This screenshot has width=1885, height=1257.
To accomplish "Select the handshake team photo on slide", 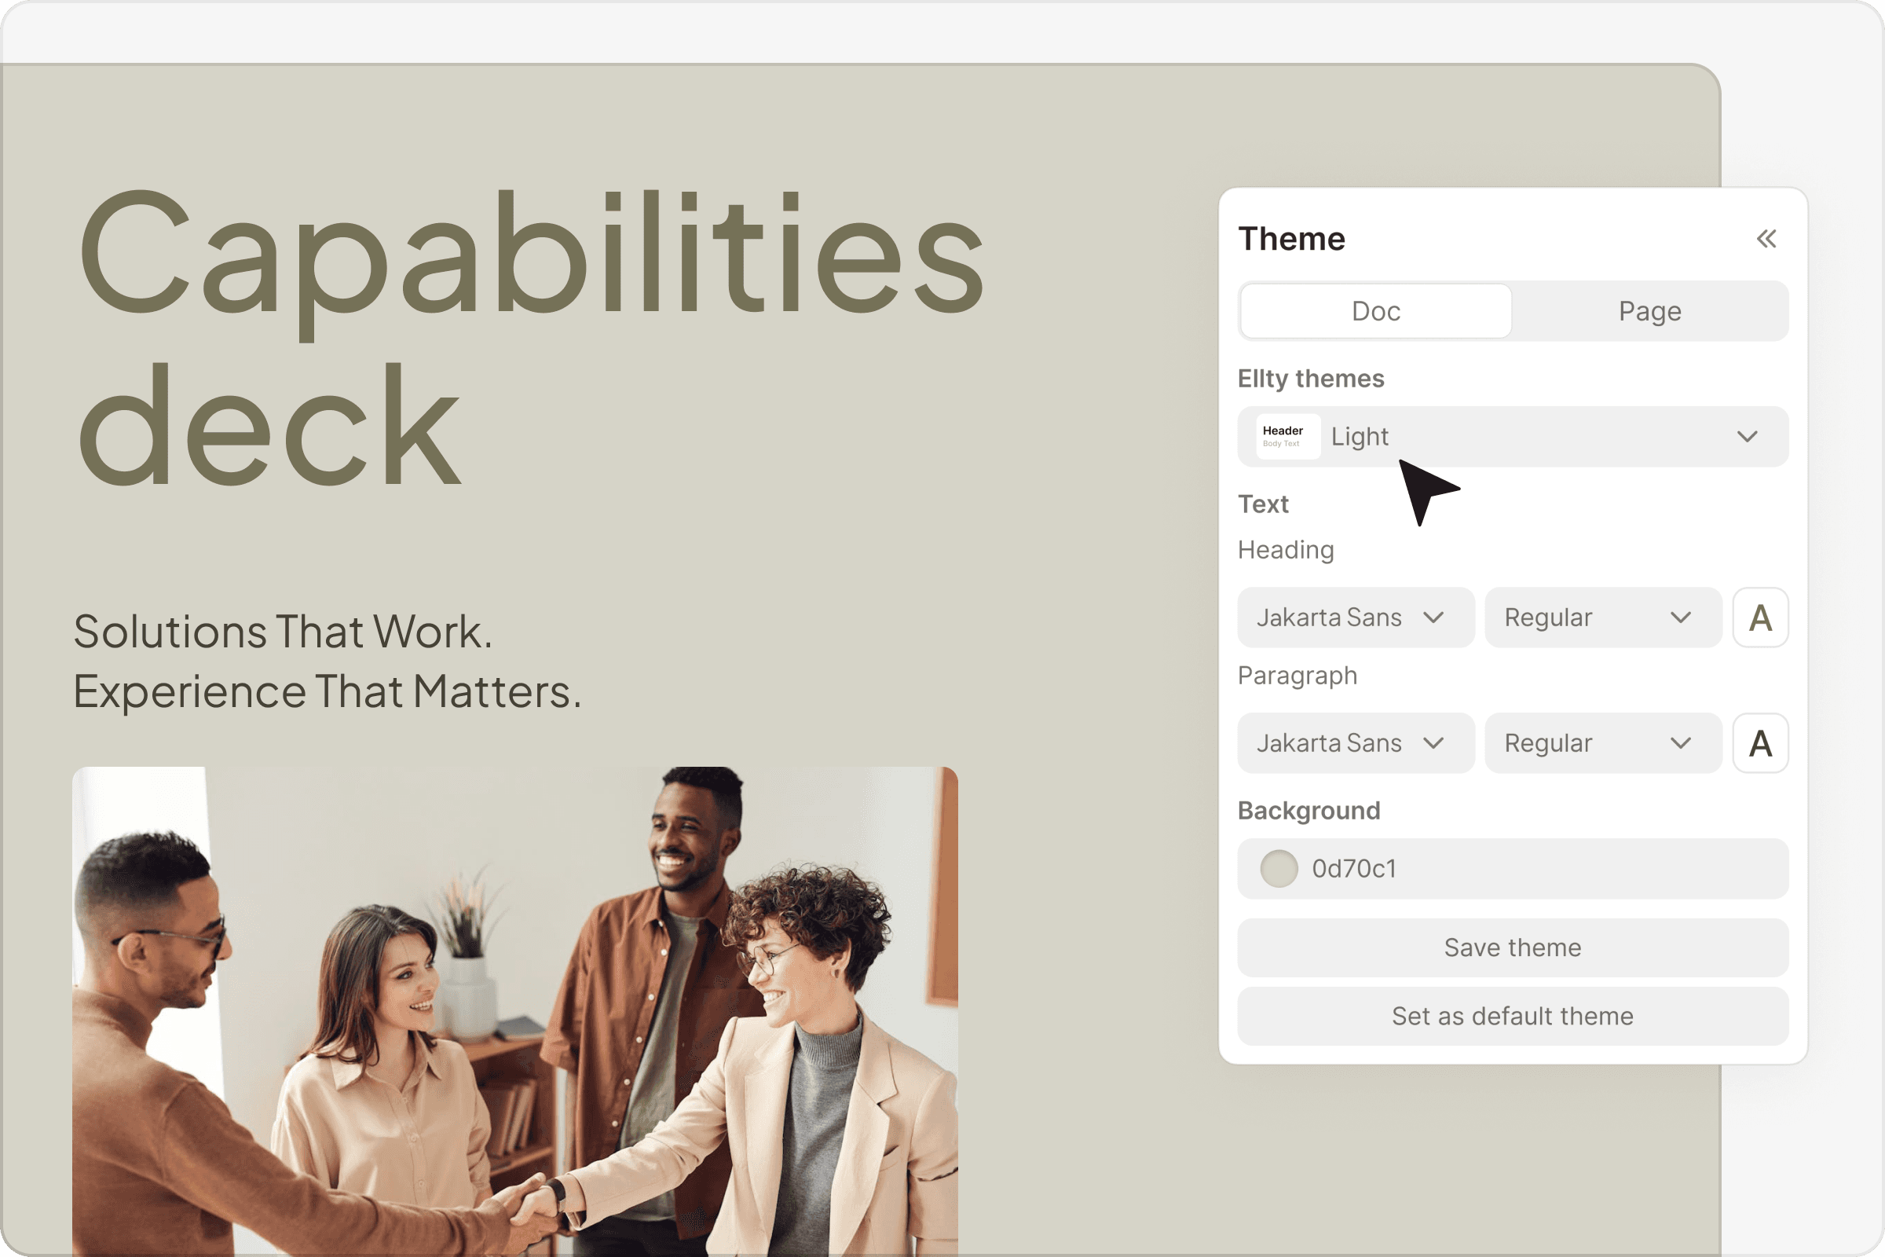I will click(x=514, y=1010).
